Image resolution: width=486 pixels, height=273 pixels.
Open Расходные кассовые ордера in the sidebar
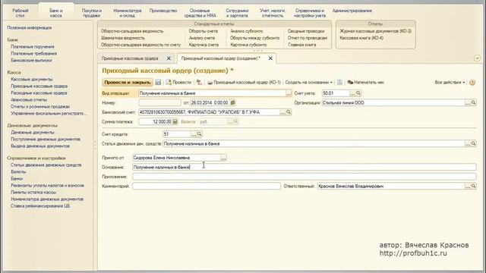click(x=39, y=93)
